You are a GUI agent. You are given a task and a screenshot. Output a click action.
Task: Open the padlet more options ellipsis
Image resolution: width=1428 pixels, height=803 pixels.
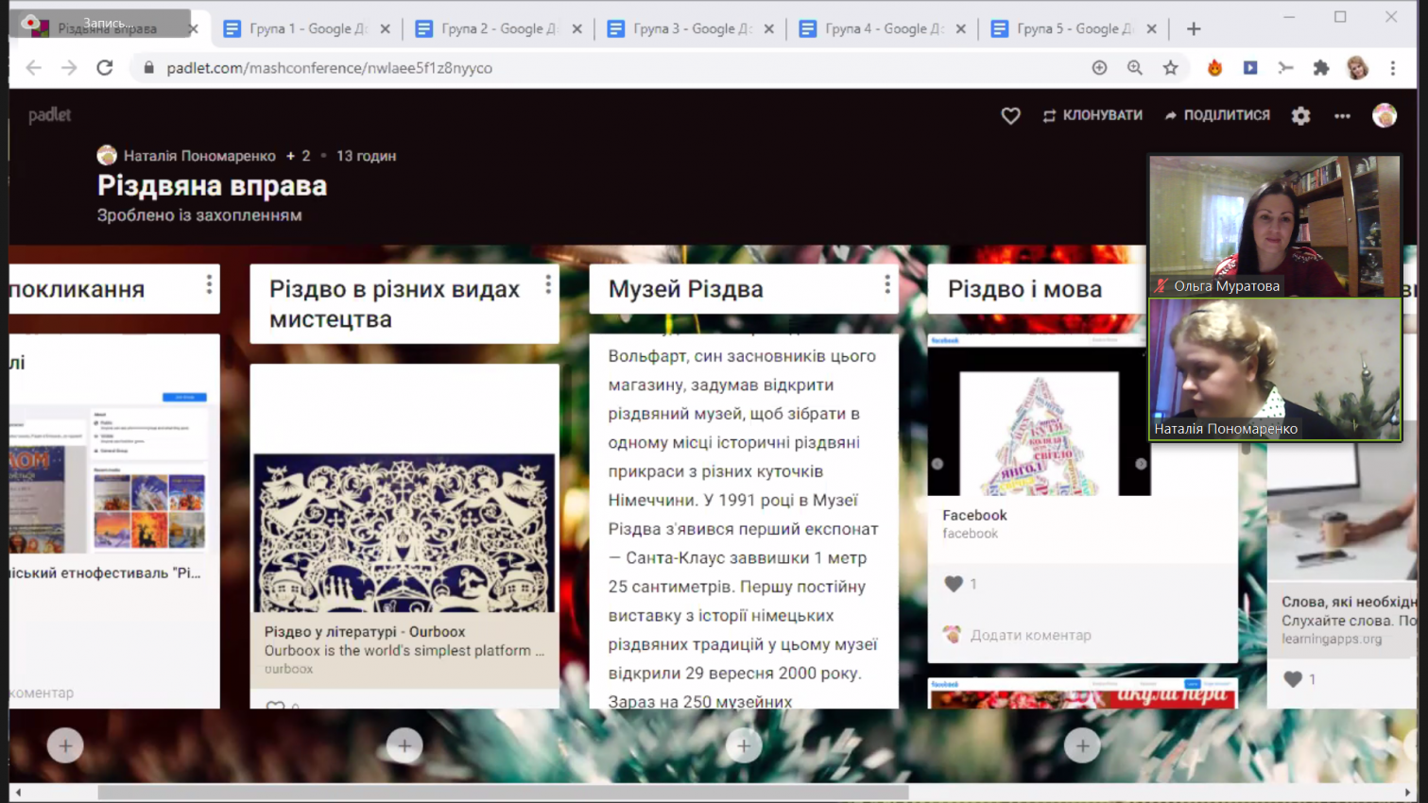(1342, 115)
